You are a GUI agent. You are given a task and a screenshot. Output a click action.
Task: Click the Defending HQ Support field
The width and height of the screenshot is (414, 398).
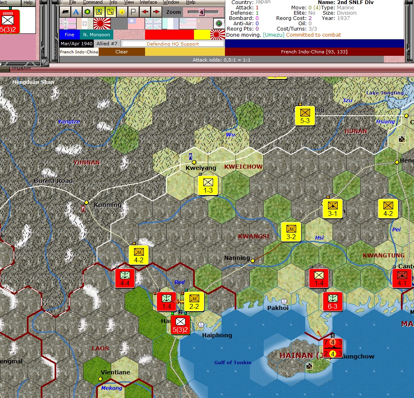tap(173, 44)
